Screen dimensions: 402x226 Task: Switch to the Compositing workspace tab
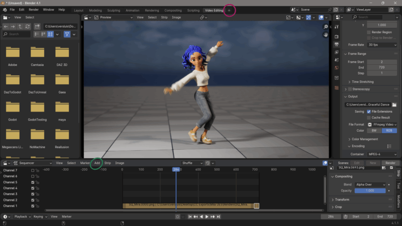[x=173, y=10]
